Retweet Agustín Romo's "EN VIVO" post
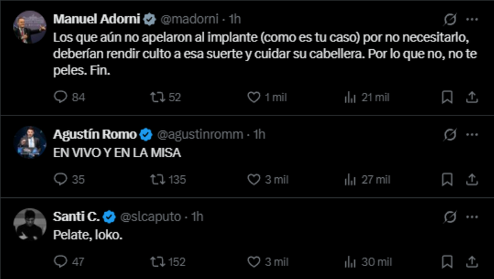Image resolution: width=494 pixels, height=279 pixels. click(x=155, y=179)
